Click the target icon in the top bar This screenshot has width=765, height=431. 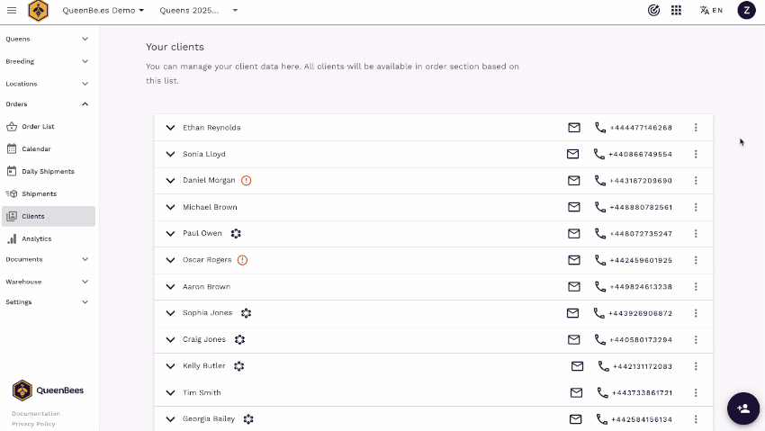tap(653, 10)
